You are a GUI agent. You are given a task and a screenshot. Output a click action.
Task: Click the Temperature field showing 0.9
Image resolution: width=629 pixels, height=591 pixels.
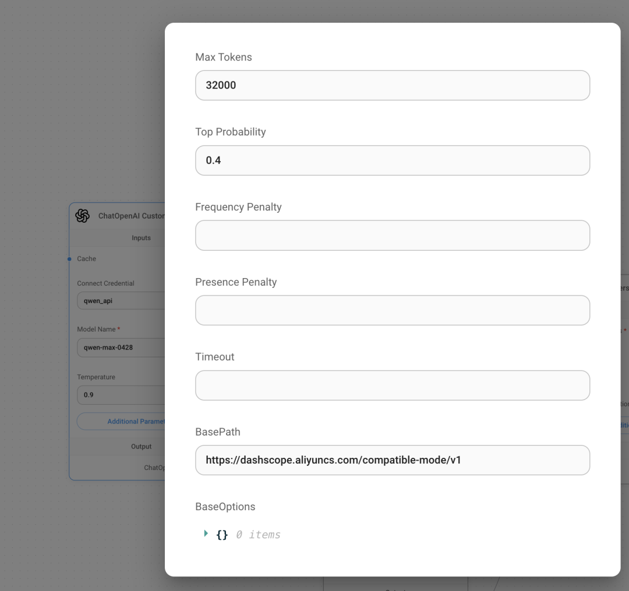click(121, 395)
